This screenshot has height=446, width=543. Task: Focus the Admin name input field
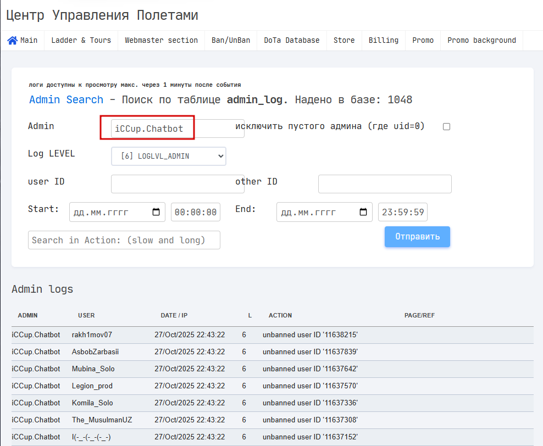(178, 129)
